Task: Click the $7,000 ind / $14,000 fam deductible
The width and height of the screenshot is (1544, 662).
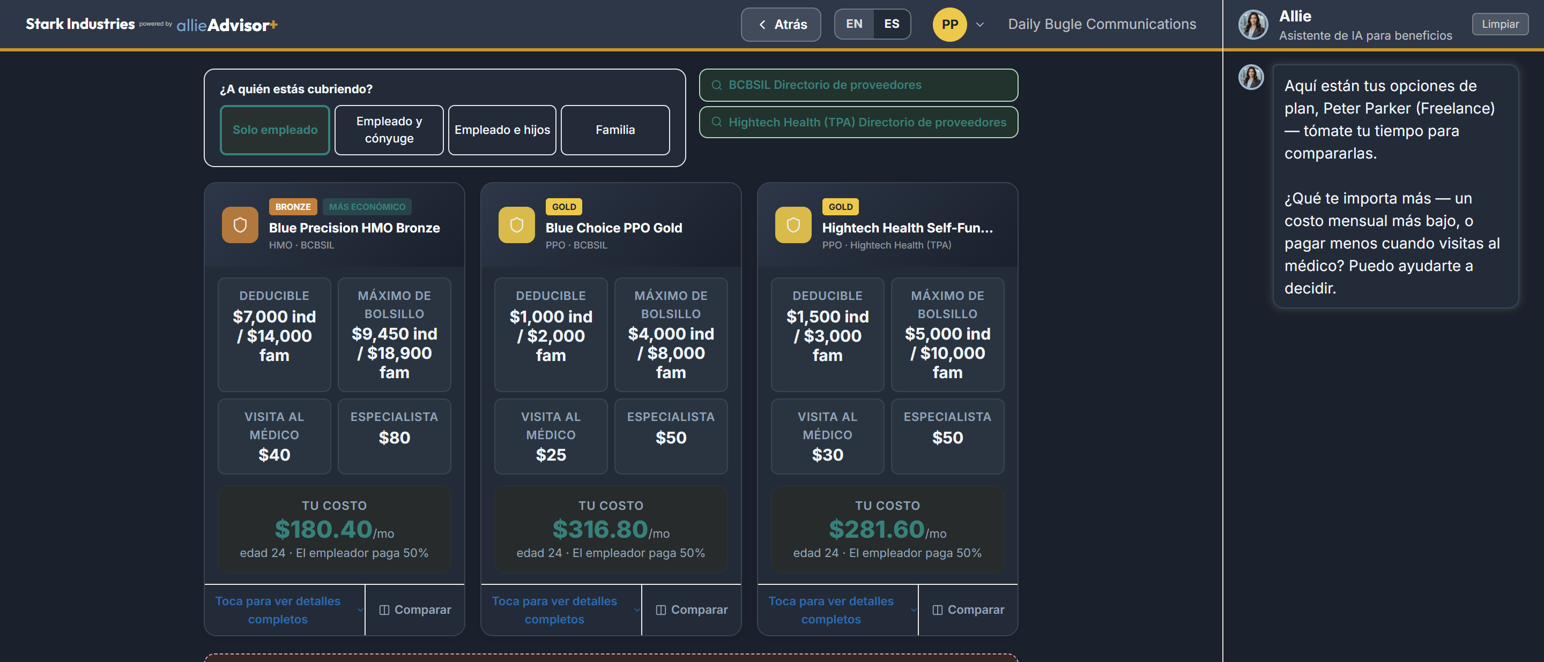Action: click(x=274, y=336)
